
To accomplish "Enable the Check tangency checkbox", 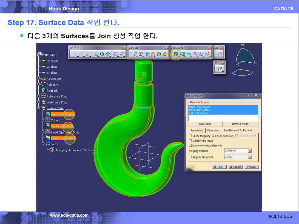I will 190,136.
